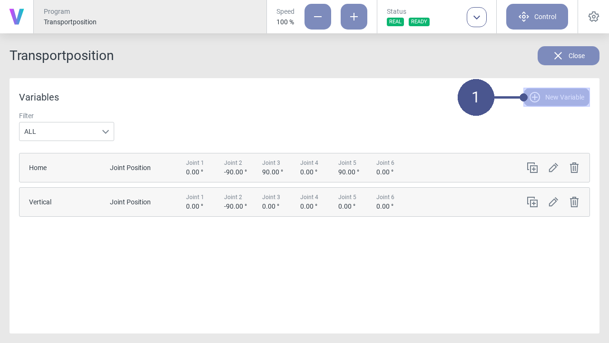This screenshot has height=343, width=609.
Task: Edit the Home joint position
Action: pyautogui.click(x=553, y=168)
